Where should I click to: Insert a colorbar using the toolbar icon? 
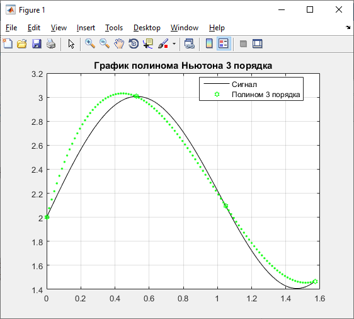209,43
